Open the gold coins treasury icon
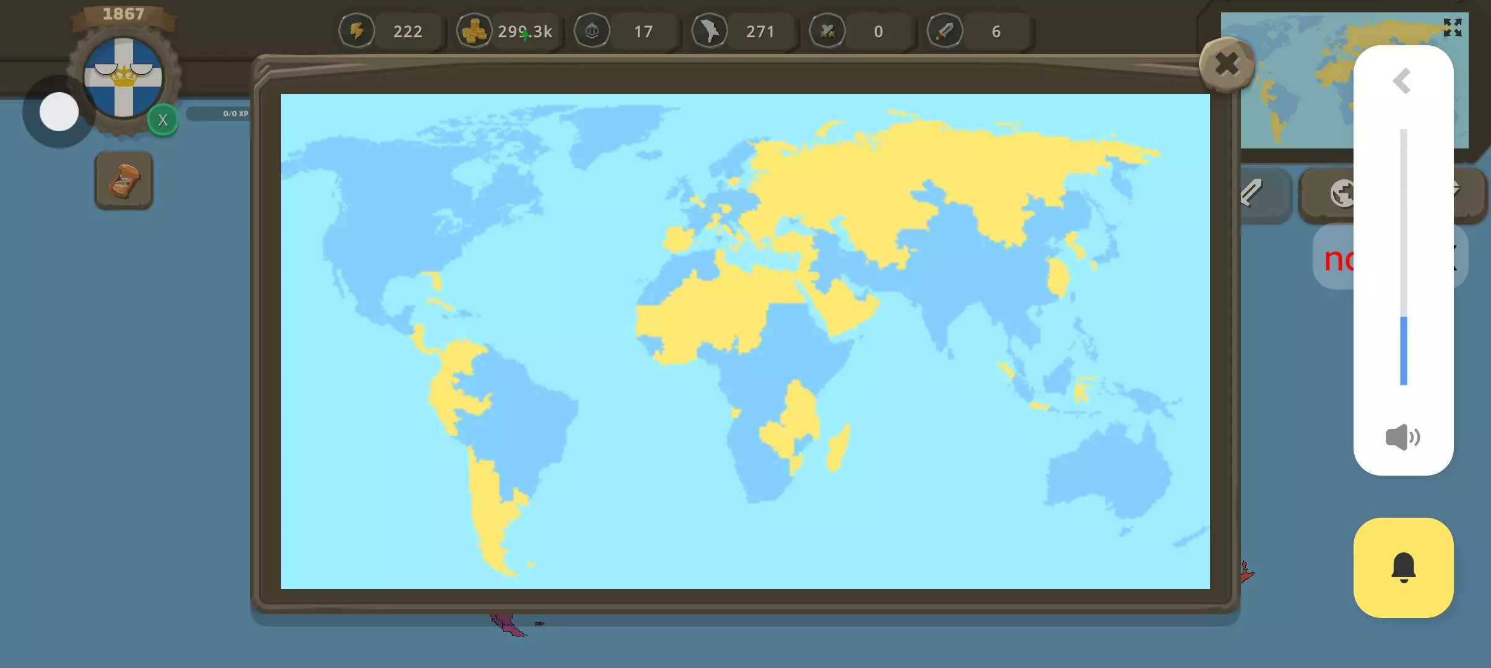The height and width of the screenshot is (668, 1491). 474,31
